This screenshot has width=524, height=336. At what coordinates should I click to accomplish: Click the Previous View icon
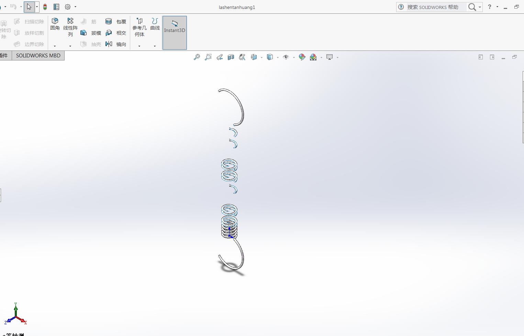click(x=220, y=57)
